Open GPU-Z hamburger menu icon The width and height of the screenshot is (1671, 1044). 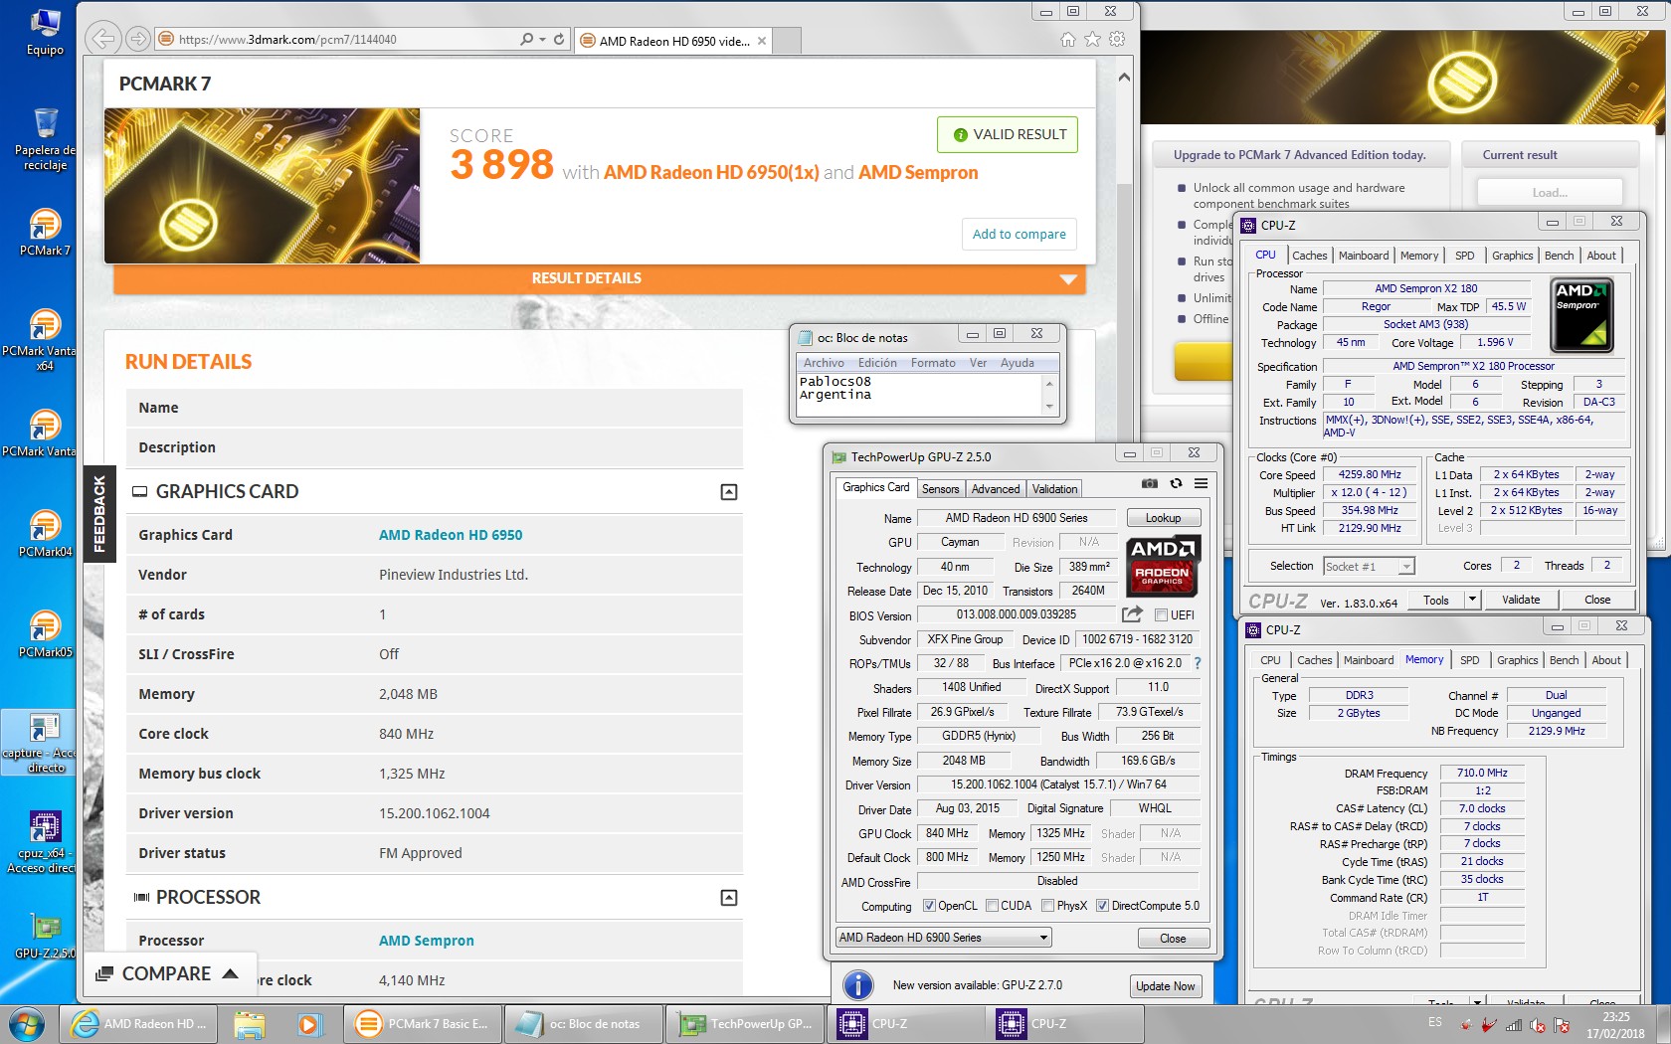pos(1201,483)
